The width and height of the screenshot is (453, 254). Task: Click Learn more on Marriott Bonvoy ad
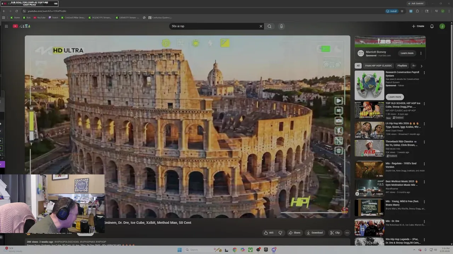pyautogui.click(x=407, y=53)
